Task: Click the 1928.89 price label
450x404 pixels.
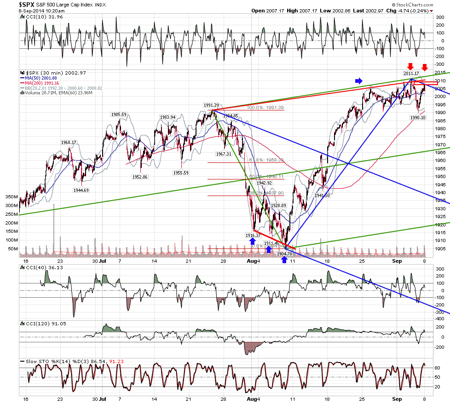Action: click(278, 205)
